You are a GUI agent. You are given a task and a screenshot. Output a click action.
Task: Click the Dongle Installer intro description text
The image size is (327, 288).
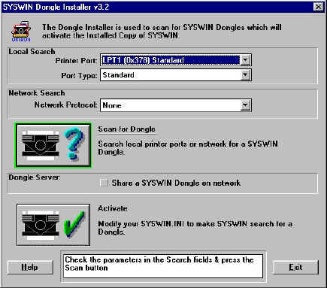pyautogui.click(x=162, y=32)
